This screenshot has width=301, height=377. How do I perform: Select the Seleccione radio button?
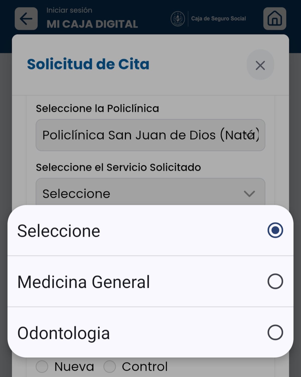[x=275, y=230]
